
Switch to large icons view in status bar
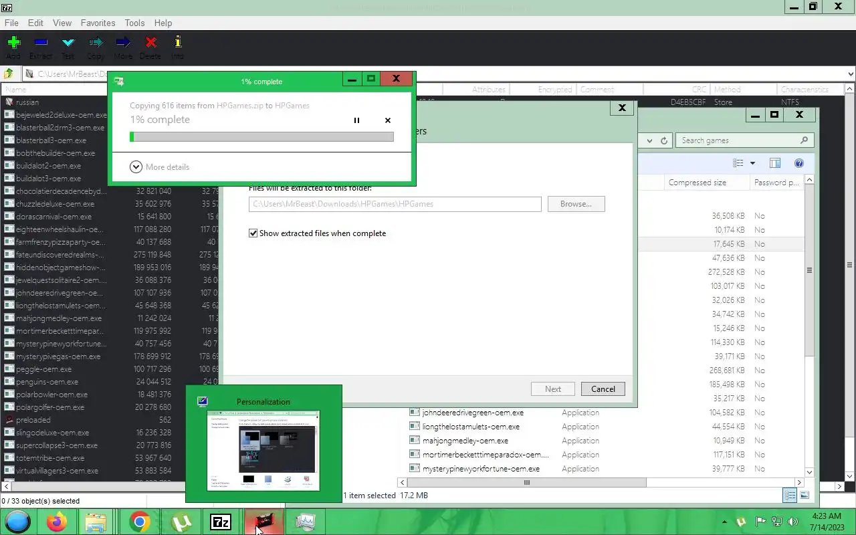coord(804,496)
